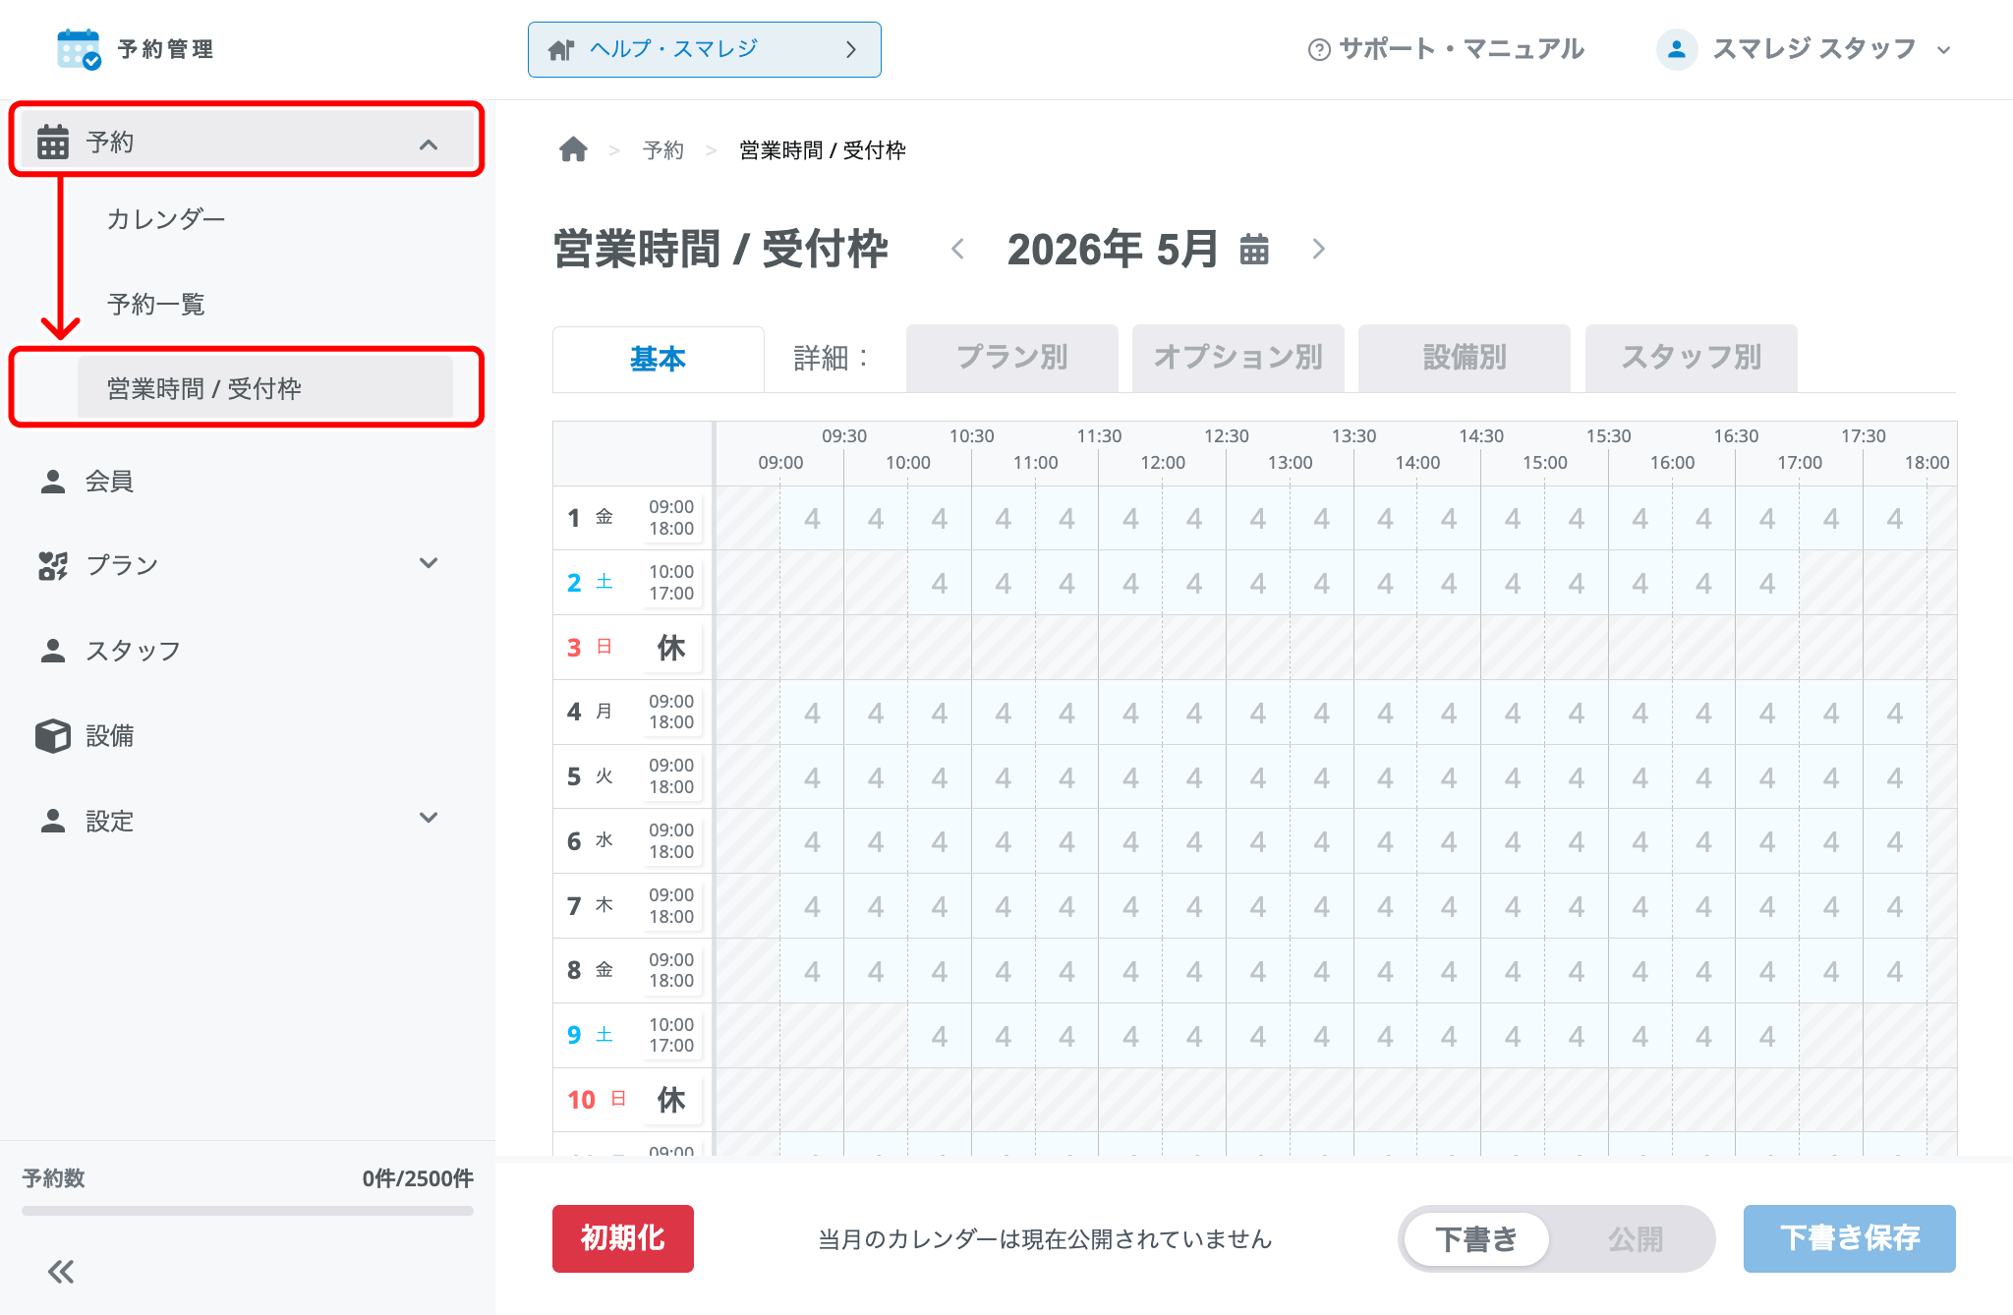The image size is (2013, 1315).
Task: Go to the previous month arrow
Action: point(957,250)
